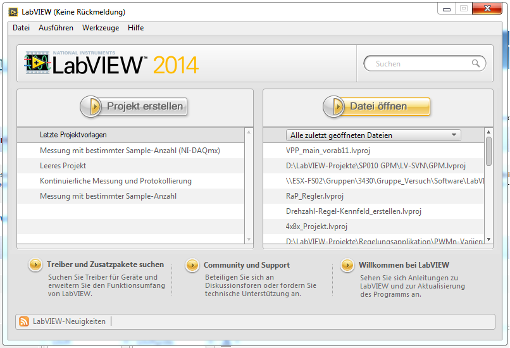The image size is (510, 348).
Task: Select Messung mit bestimmter Sample-Anzahl (NI-DAQmx) template
Action: (x=130, y=151)
